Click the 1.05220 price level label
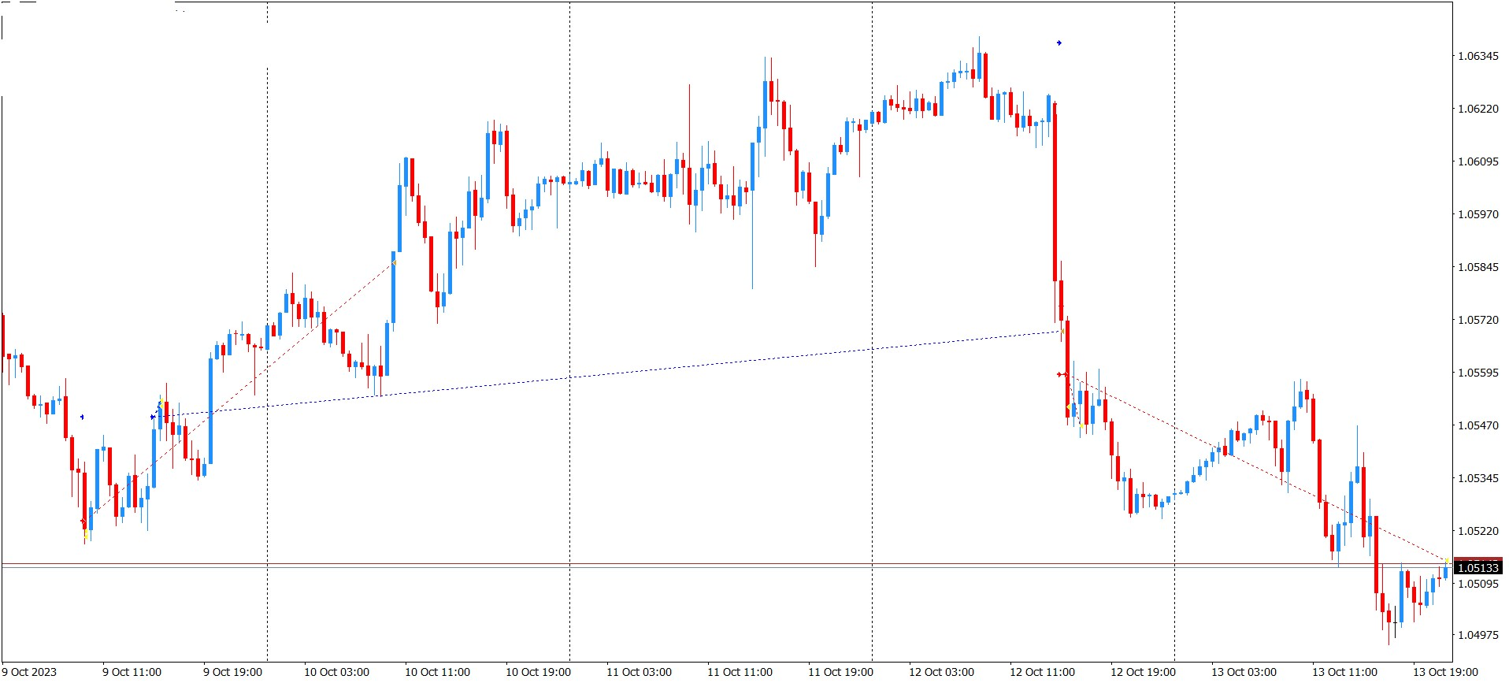This screenshot has height=683, width=1509. tap(1478, 531)
